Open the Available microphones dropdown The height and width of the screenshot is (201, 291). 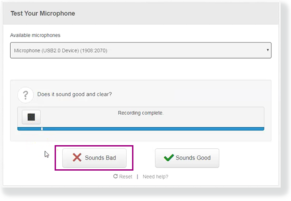tap(141, 50)
